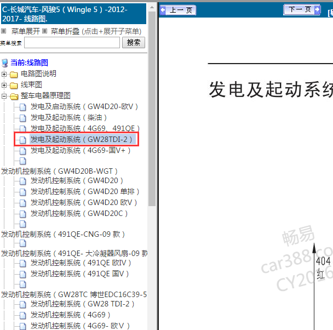Screen dimensions: 333x330
Task: Click page icon beside 发动机控制系统（GW4D20 单排）
Action: click(x=22, y=192)
